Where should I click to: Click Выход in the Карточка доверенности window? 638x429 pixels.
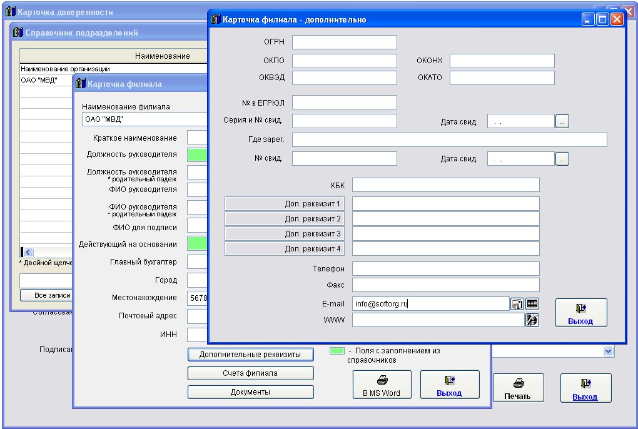click(x=585, y=388)
